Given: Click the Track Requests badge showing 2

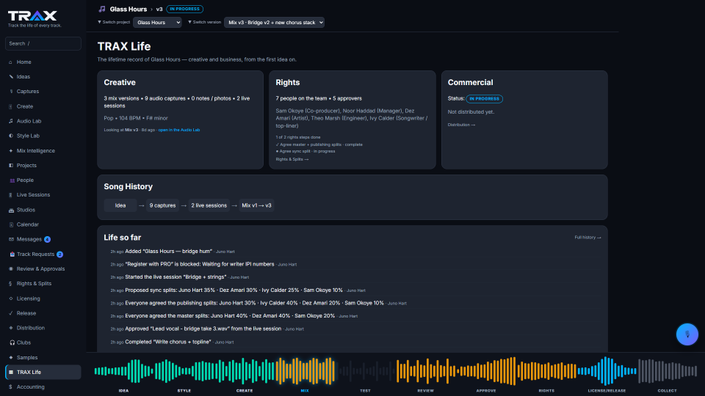Looking at the screenshot, I should [x=59, y=254].
